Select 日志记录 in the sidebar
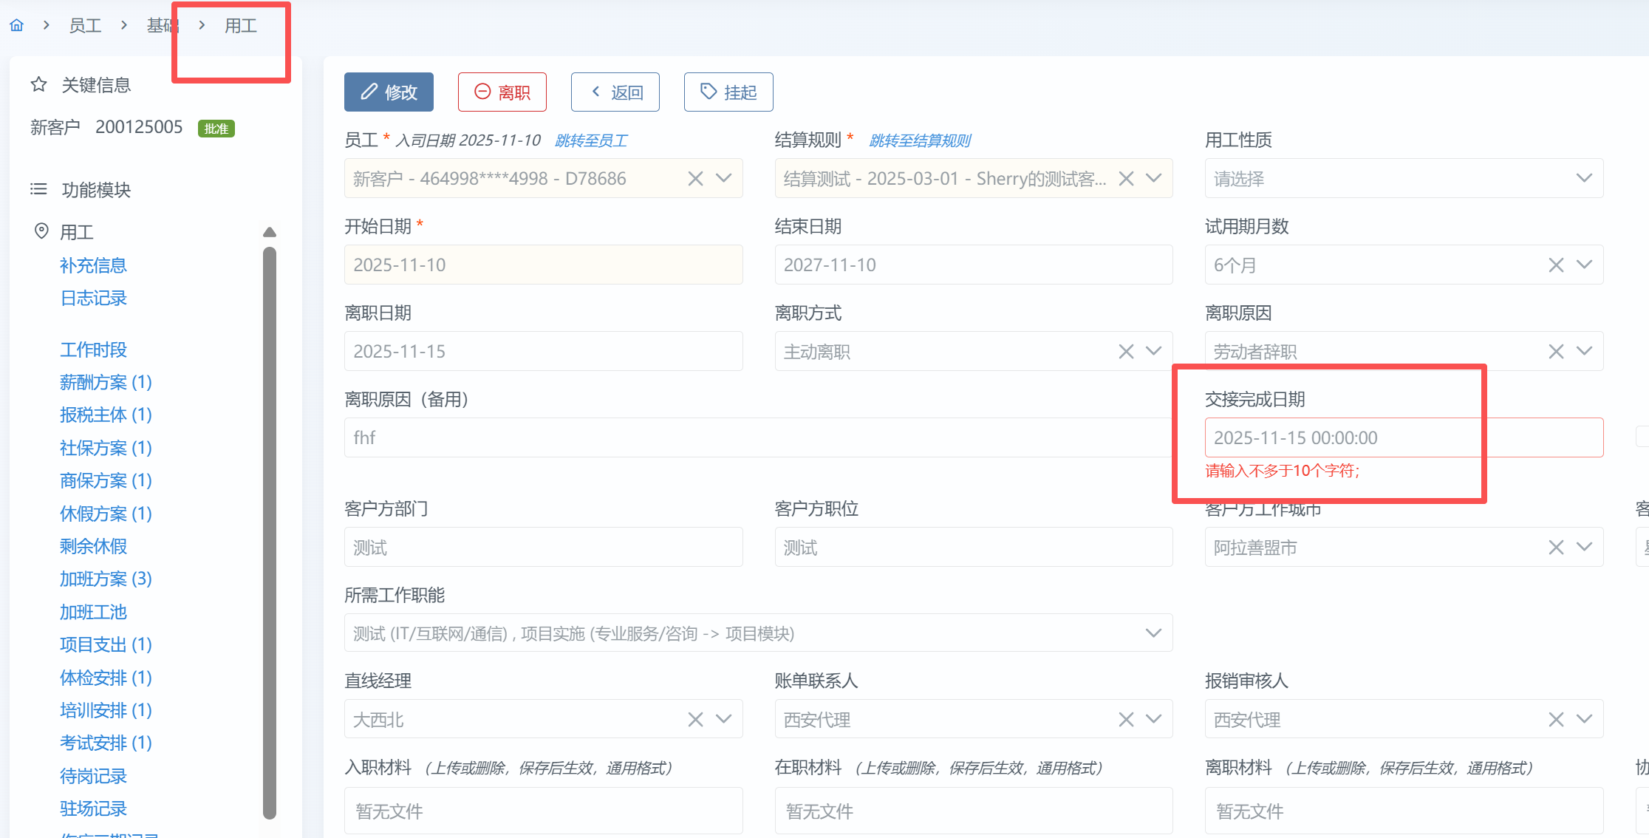This screenshot has height=838, width=1649. pyautogui.click(x=93, y=298)
